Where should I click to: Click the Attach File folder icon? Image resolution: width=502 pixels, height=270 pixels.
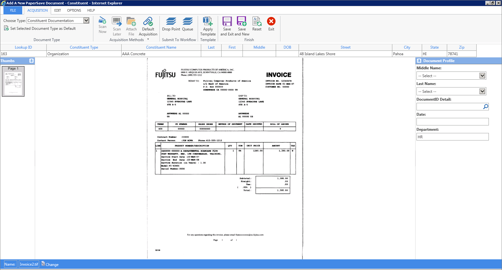pos(131,21)
